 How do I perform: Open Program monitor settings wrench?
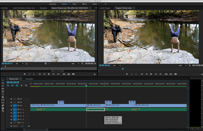(x=189, y=65)
